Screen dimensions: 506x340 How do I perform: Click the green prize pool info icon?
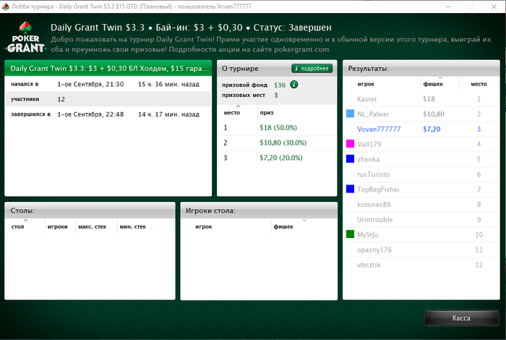(x=294, y=85)
